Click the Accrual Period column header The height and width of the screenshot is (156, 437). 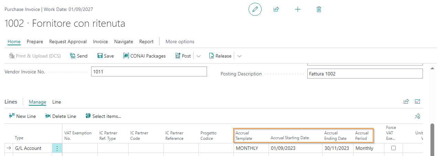(362, 136)
